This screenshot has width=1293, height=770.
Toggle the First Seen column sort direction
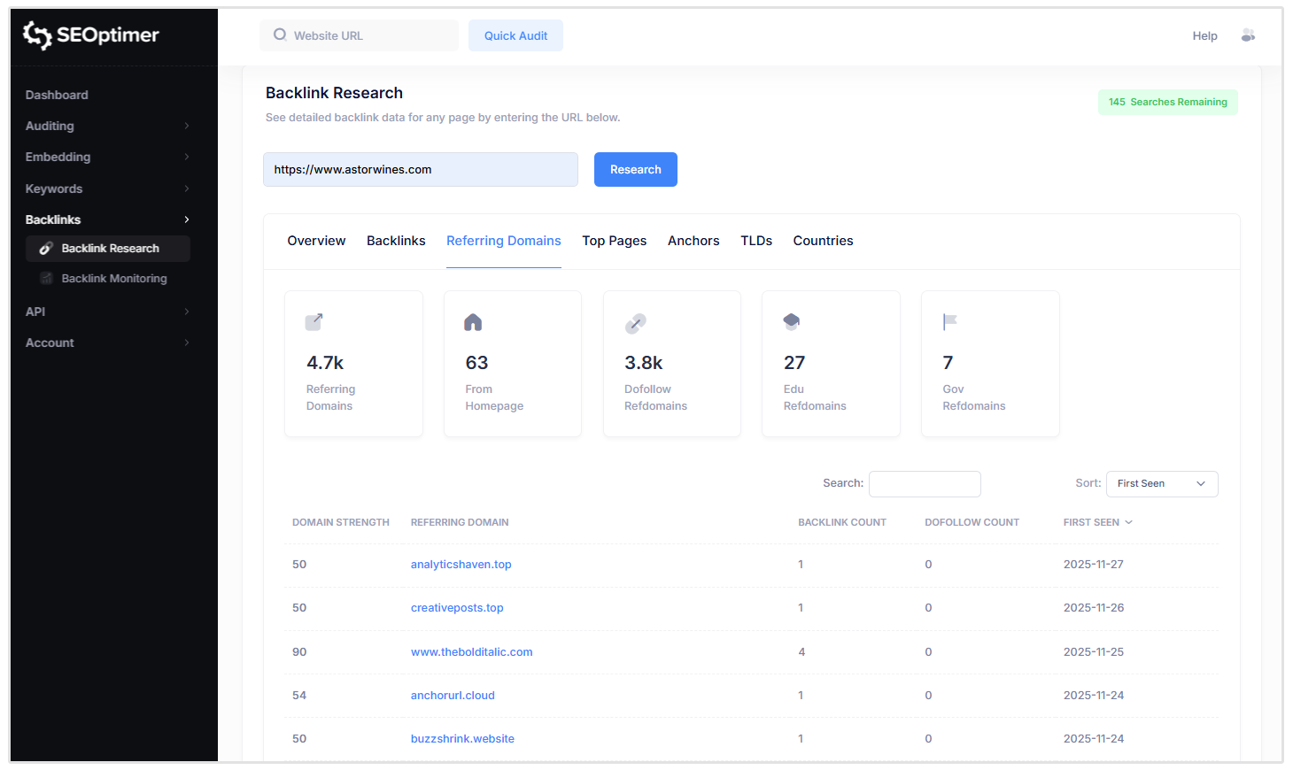click(x=1097, y=522)
